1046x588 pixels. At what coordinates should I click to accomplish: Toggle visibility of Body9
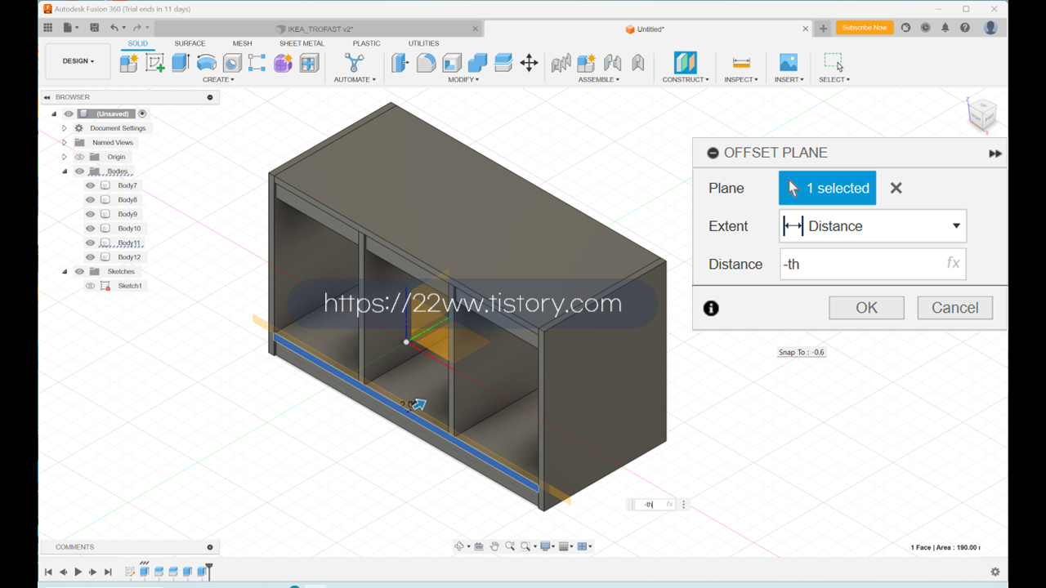(91, 214)
